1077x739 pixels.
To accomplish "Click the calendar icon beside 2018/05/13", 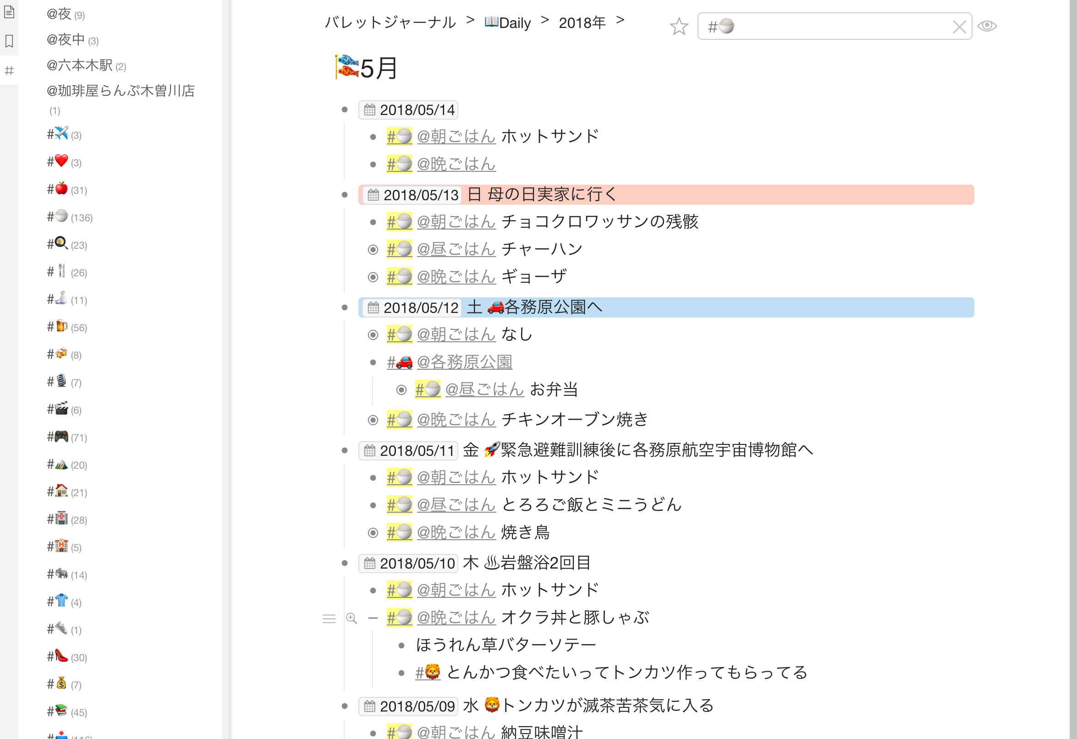I will click(x=373, y=195).
